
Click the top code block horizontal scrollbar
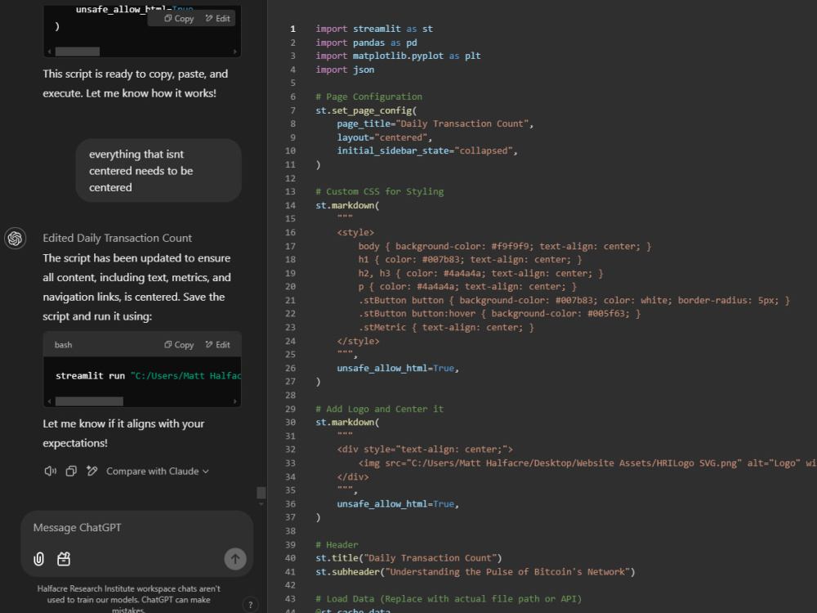(x=77, y=51)
